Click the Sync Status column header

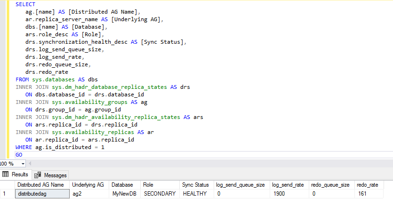tap(197, 185)
